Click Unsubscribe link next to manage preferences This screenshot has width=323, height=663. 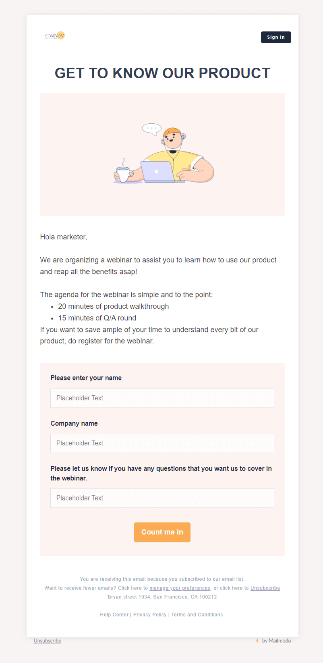265,588
